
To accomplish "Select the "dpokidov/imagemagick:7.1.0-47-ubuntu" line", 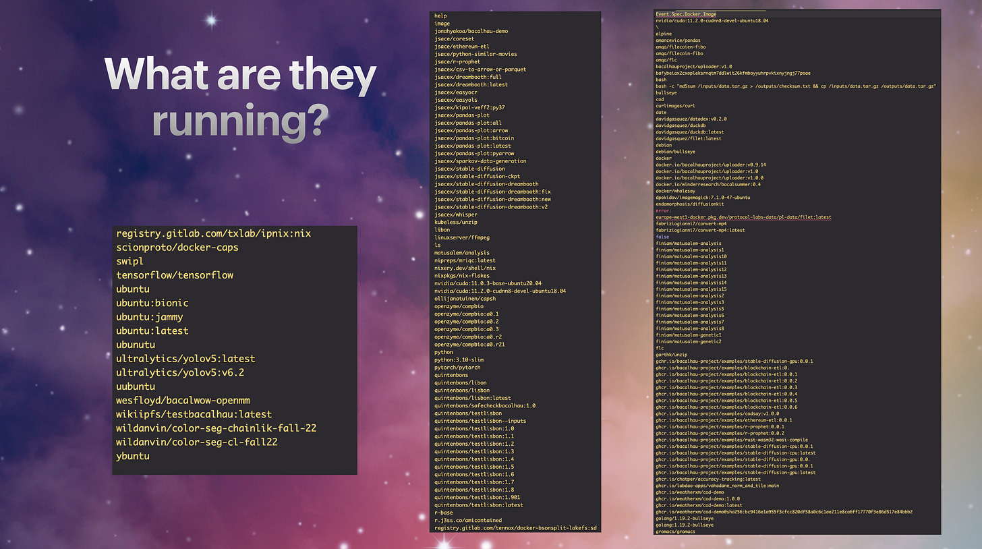I will (703, 198).
